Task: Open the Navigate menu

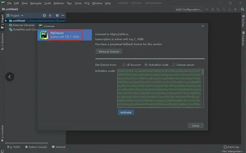Action: [x=36, y=3]
